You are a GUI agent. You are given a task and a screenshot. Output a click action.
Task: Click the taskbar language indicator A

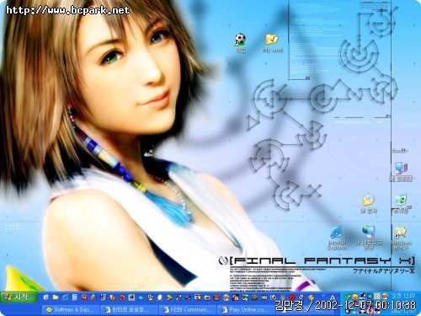[333, 297]
